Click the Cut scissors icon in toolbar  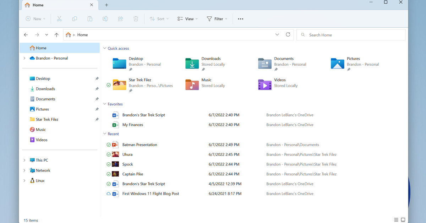[59, 19]
